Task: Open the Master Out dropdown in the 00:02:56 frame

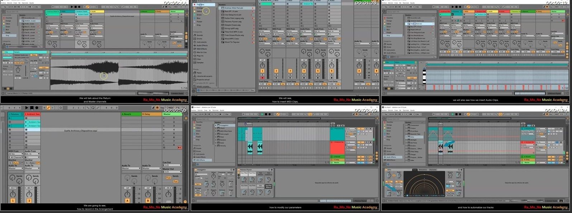Action: coord(172,172)
